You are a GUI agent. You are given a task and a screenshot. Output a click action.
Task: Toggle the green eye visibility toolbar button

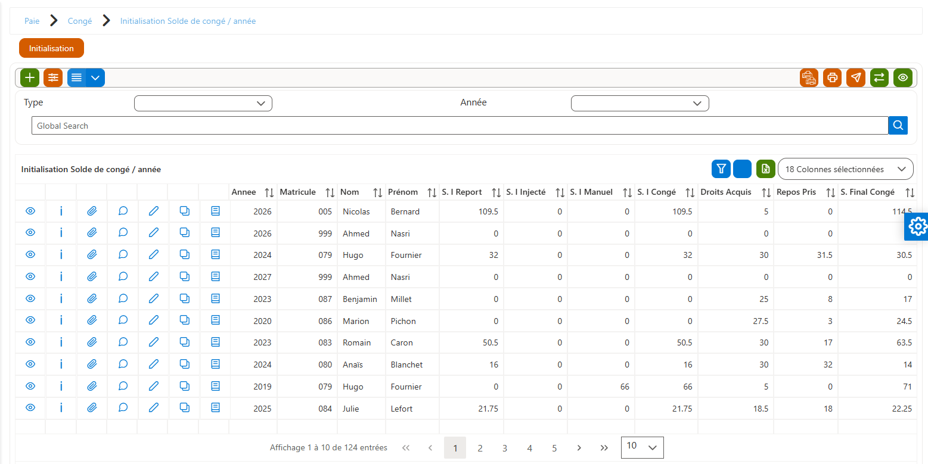[x=903, y=77]
